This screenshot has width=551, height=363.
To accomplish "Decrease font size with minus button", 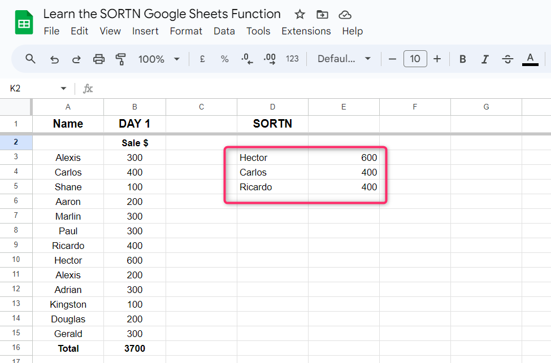I will (392, 59).
